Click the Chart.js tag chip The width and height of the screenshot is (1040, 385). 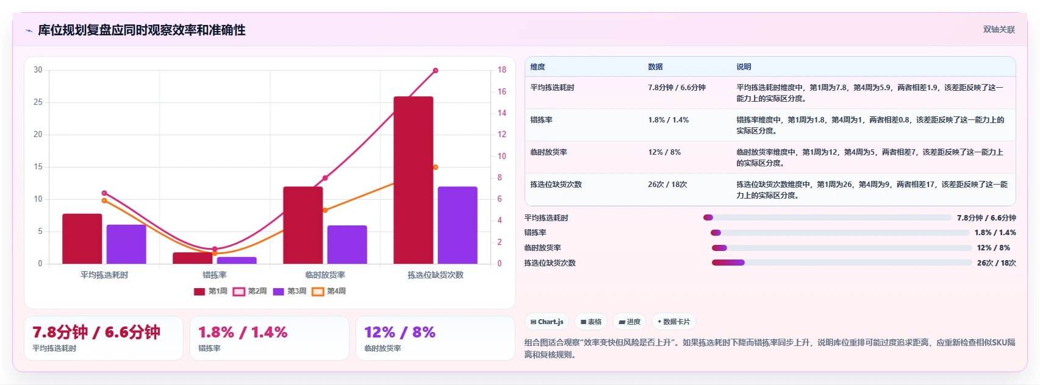point(547,322)
